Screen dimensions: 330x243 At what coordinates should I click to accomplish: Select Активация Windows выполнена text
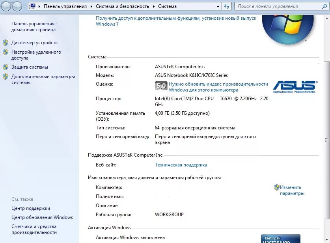pyautogui.click(x=130, y=237)
